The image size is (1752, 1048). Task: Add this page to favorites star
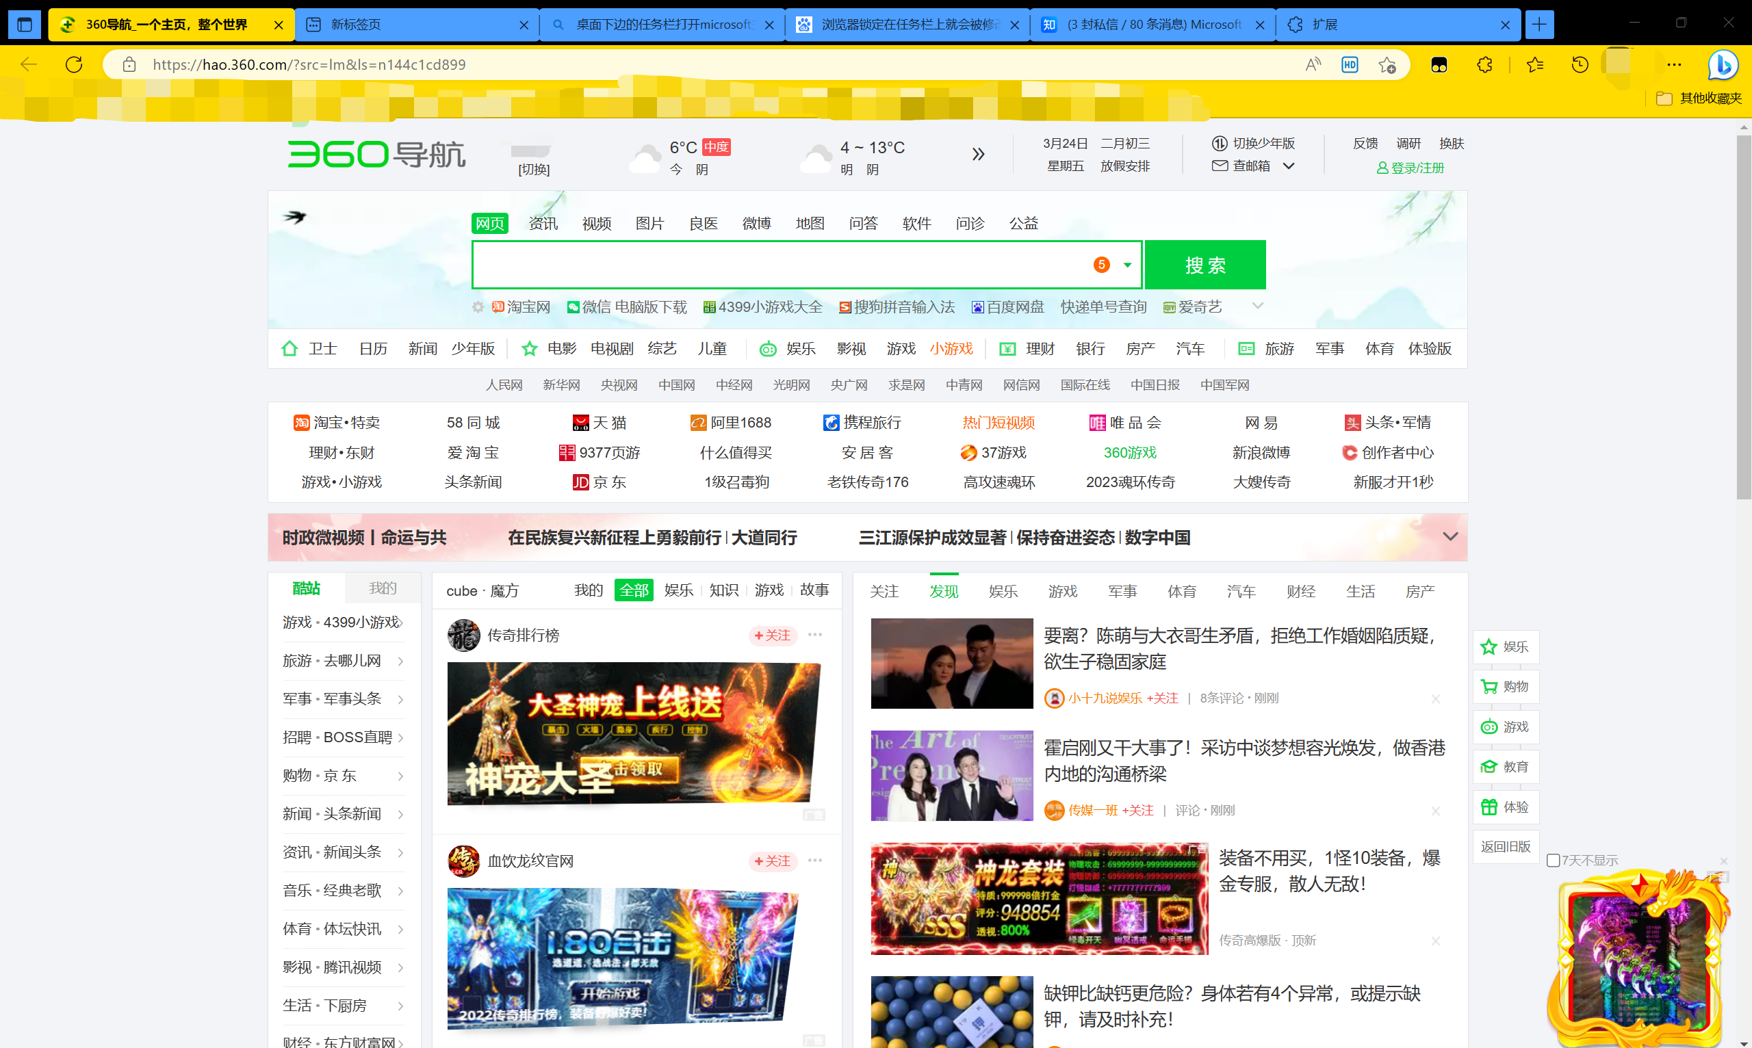tap(1387, 65)
